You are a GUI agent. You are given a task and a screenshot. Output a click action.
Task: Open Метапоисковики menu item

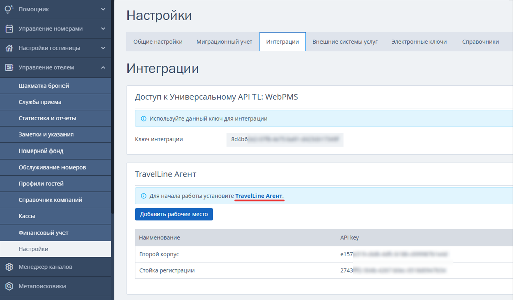55,286
